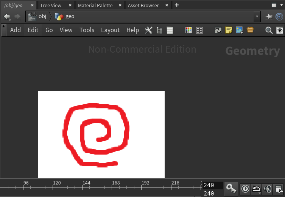Close the /obj/geo tab
Screen dimensions: 285x197
coord(32,5)
